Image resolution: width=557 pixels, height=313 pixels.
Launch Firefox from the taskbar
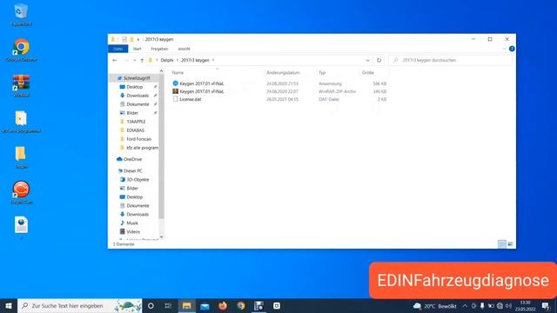pyautogui.click(x=223, y=305)
